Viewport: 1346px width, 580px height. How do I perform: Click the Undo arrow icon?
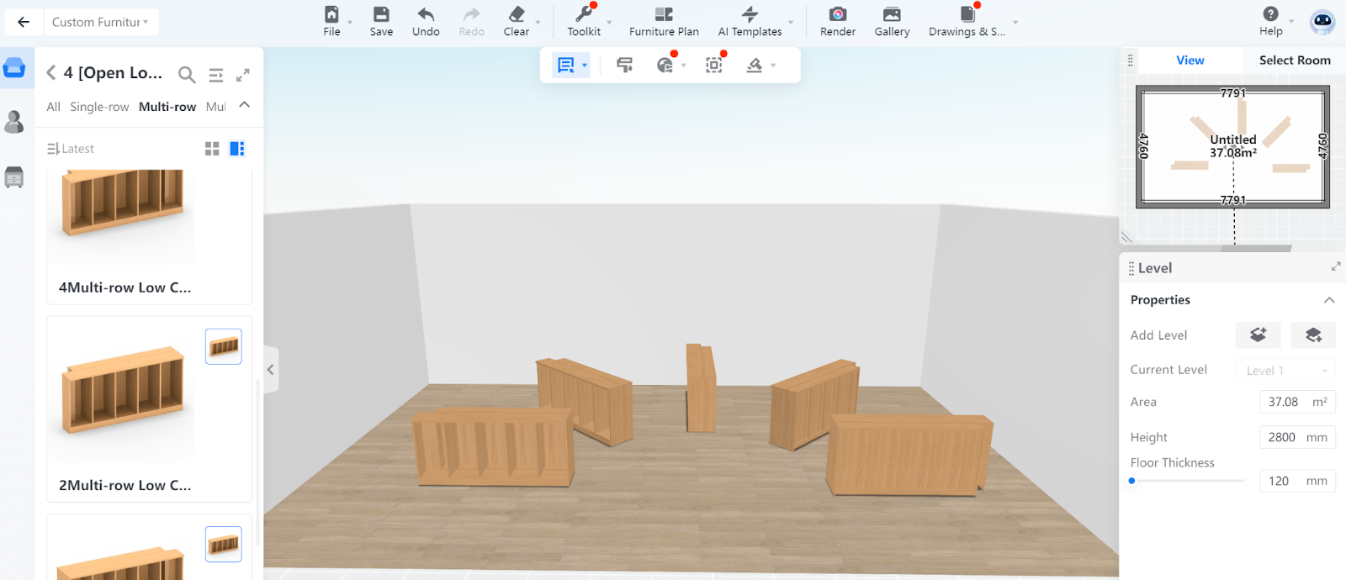tap(426, 14)
